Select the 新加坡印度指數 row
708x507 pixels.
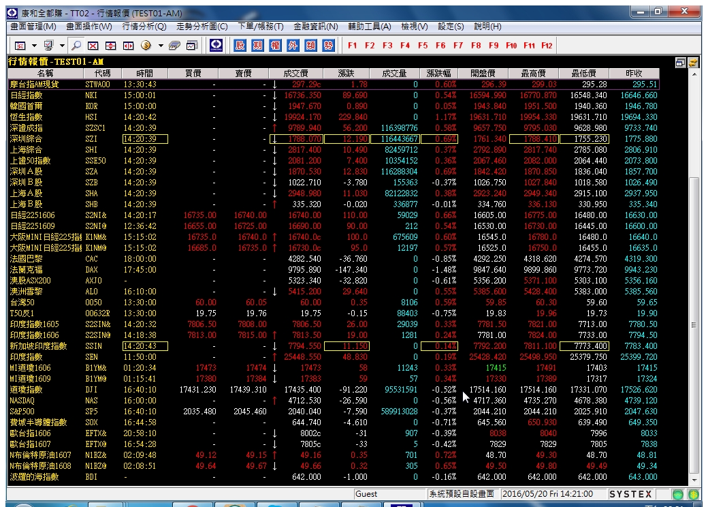334,345
